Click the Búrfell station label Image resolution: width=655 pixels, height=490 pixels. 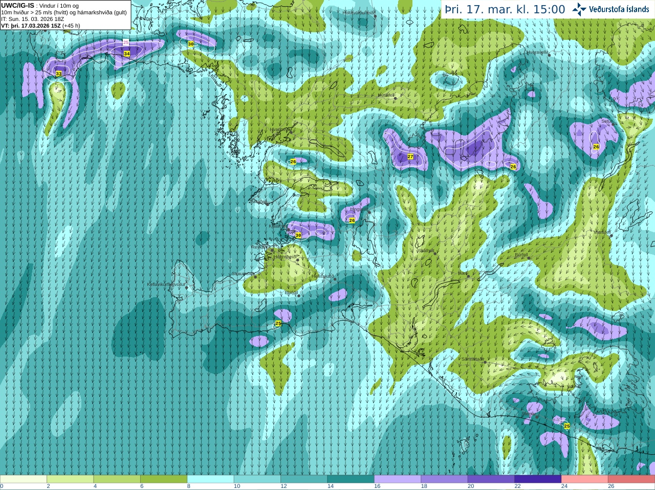click(521, 255)
